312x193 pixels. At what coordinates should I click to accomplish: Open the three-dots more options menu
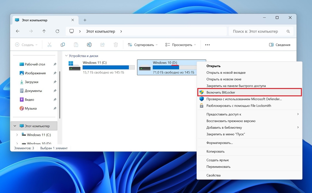[207, 45]
